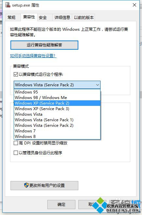Switch to the 常规 tab

click(12, 17)
